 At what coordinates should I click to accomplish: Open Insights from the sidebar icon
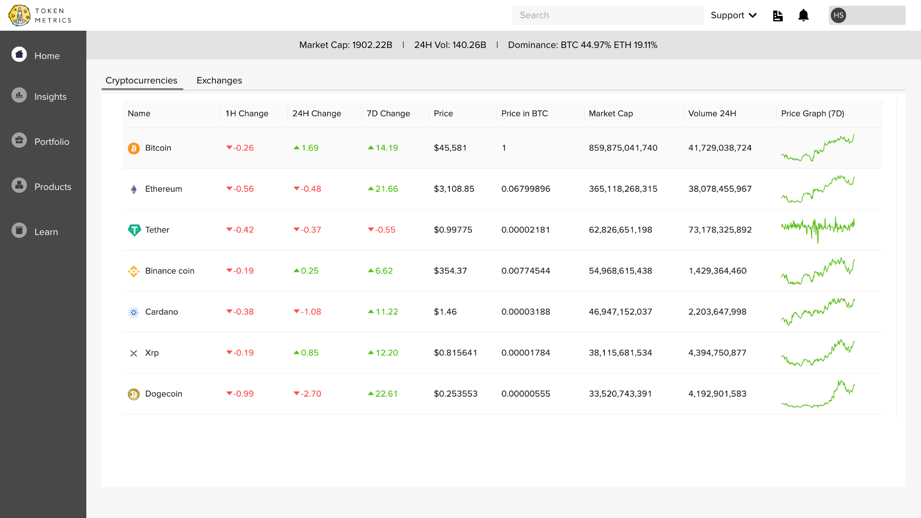[x=19, y=95]
